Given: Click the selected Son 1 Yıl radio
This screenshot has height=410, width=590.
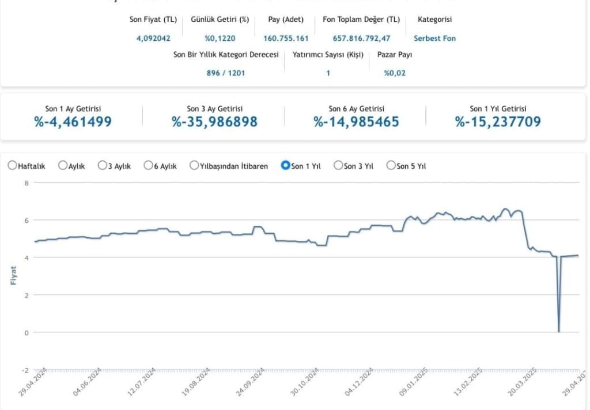Looking at the screenshot, I should point(285,166).
